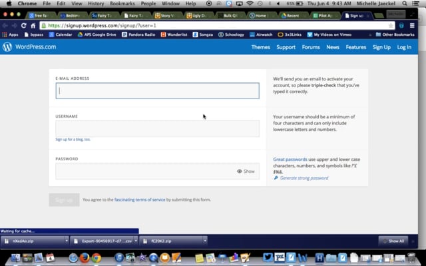426x266 pixels.
Task: Open Safari from the dock
Action: click(x=73, y=257)
